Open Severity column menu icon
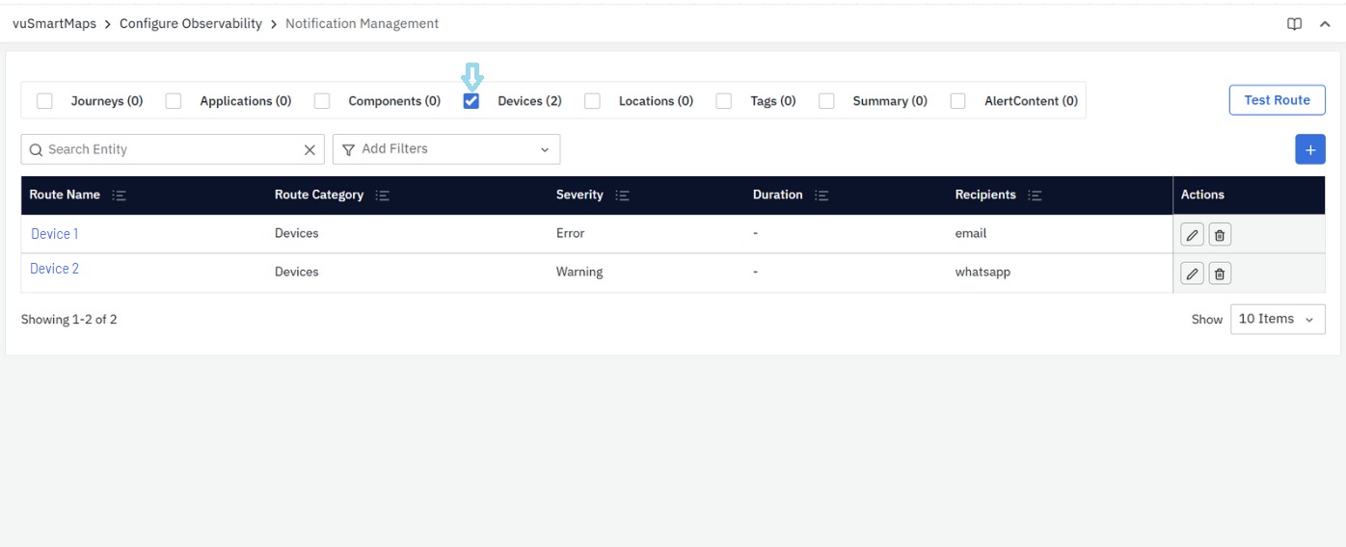 click(x=622, y=195)
